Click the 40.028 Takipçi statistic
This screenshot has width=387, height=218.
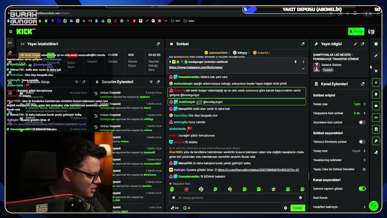(112, 58)
